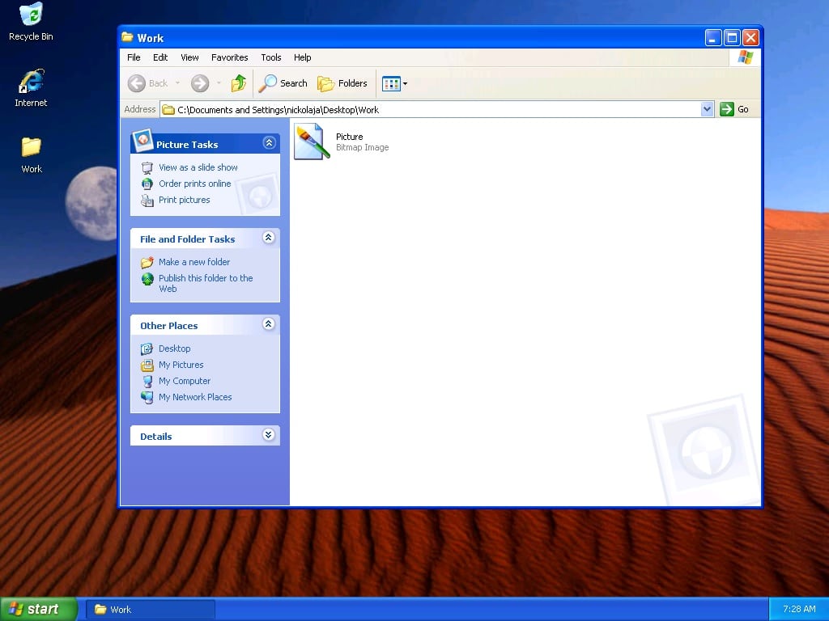This screenshot has height=621, width=829.
Task: Open the Picture bitmap image
Action: 312,141
